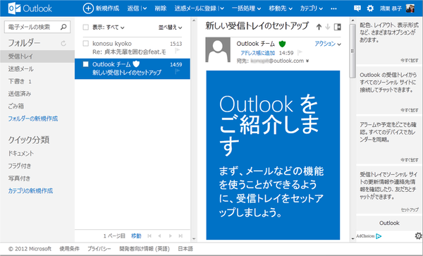Click the sender avatar placeholder image
The width and height of the screenshot is (423, 256).
(x=218, y=50)
